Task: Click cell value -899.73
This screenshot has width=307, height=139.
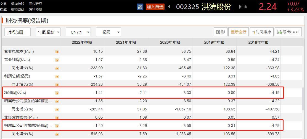Action: click(x=273, y=134)
